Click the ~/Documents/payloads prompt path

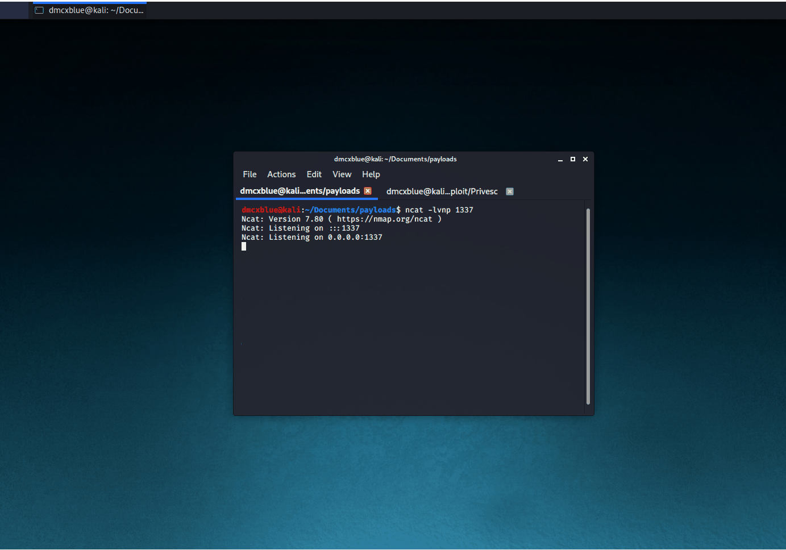pyautogui.click(x=351, y=210)
